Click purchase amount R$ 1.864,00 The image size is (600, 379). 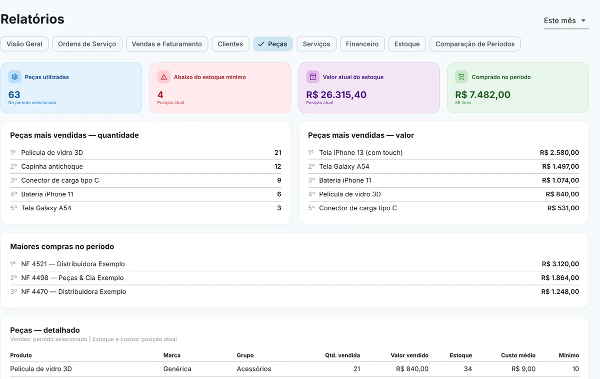point(560,278)
